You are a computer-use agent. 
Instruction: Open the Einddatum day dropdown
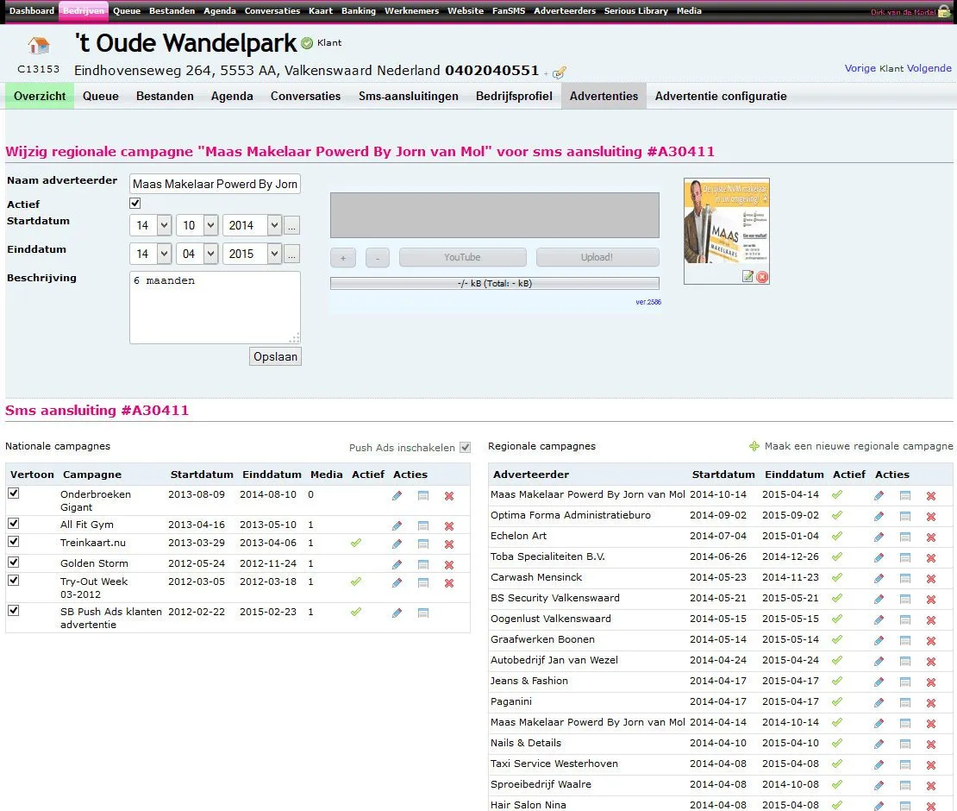[151, 254]
